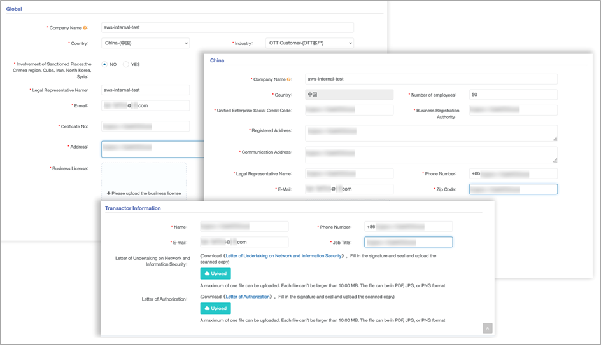Open the Industry dropdown showing OTT Customer
The height and width of the screenshot is (345, 601).
[x=309, y=43]
